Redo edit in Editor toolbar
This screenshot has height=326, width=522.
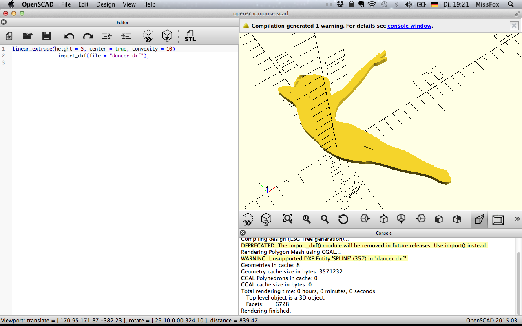click(88, 36)
